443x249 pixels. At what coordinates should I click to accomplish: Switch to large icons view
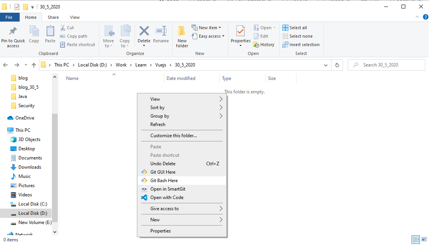(x=424, y=239)
